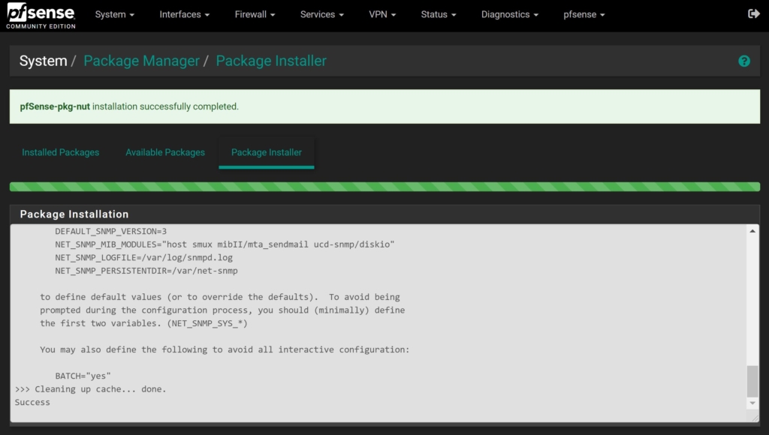
Task: Expand the pfsense hostname menu
Action: pos(584,14)
